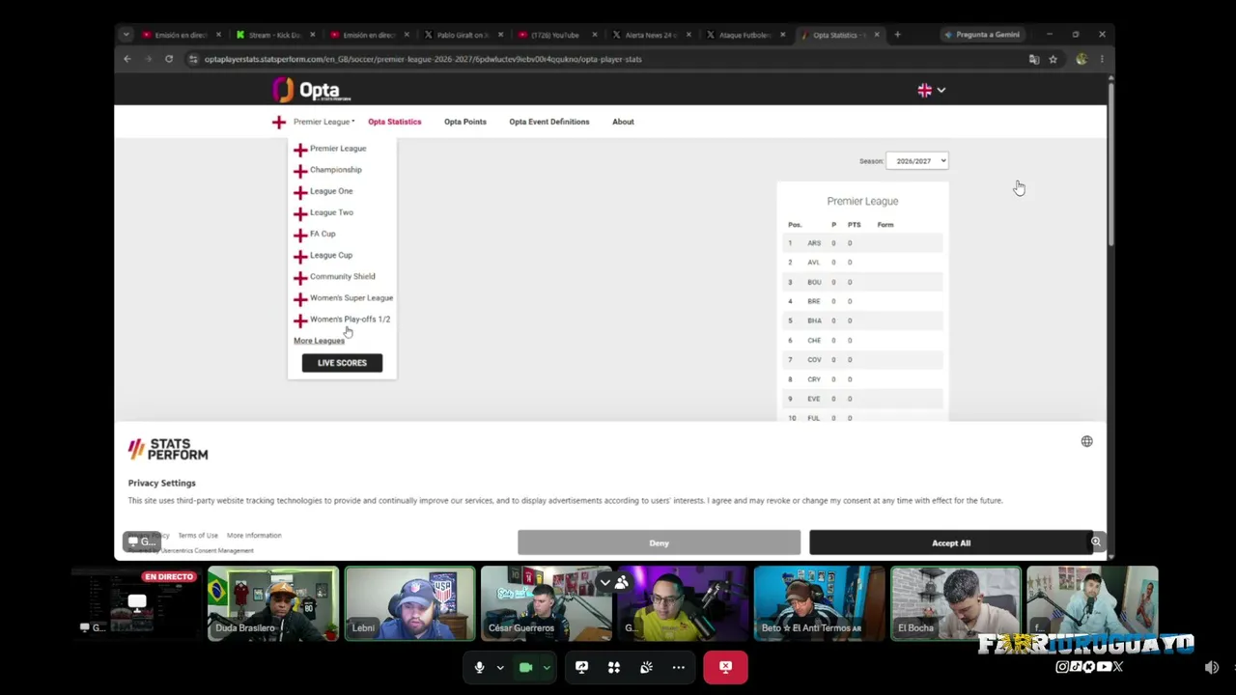The image size is (1236, 695).
Task: Open the Chrome three-dot menu
Action: 1102,59
